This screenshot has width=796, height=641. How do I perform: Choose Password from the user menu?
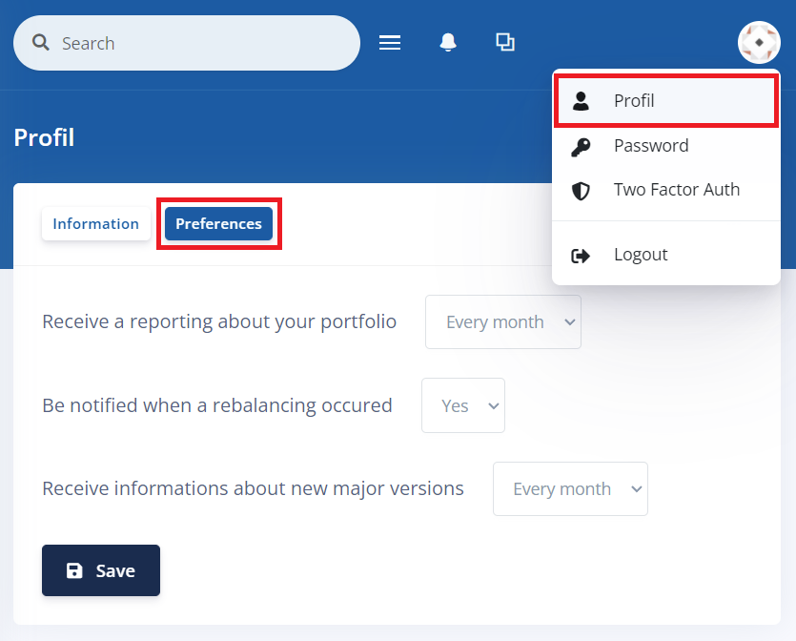tap(650, 146)
